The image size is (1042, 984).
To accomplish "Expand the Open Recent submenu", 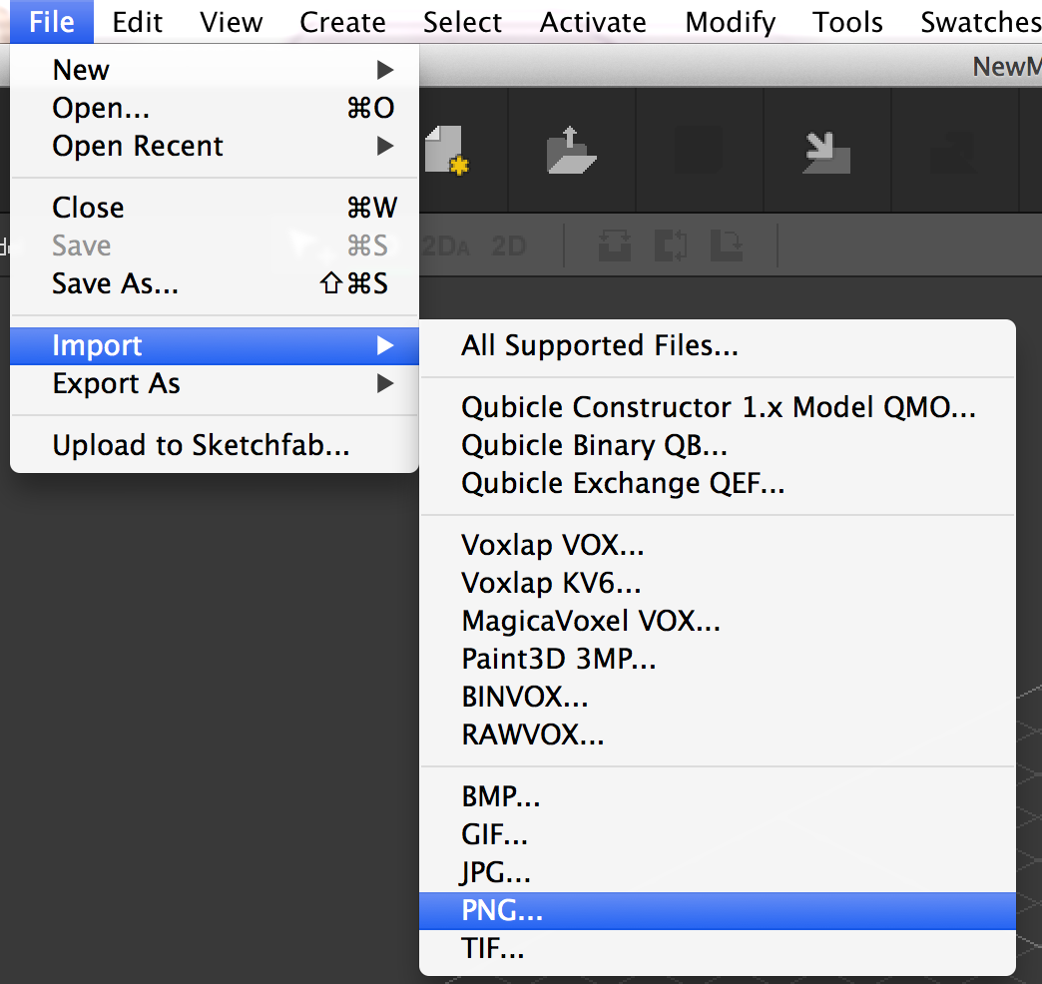I will [215, 146].
